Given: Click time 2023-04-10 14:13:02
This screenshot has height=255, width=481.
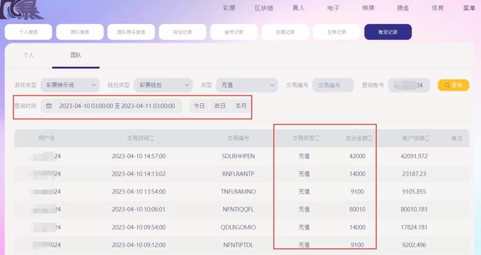Looking at the screenshot, I should coord(139,174).
